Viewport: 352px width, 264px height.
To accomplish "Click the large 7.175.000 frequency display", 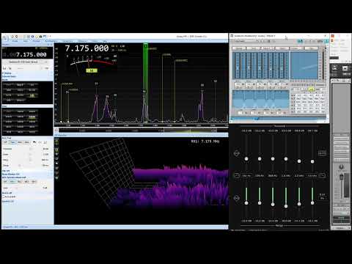I will coord(87,48).
